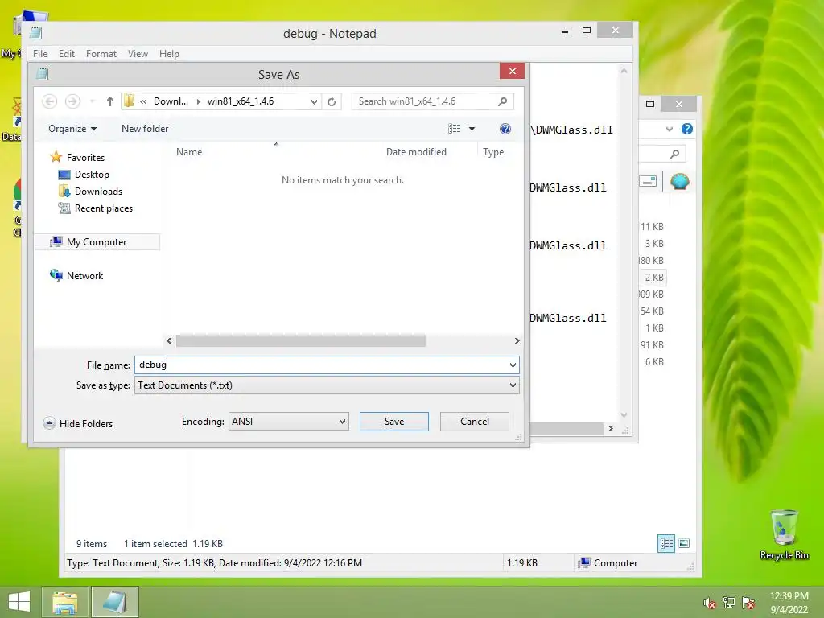Image resolution: width=824 pixels, height=618 pixels.
Task: Open the address bar path history dropdown
Action: pyautogui.click(x=314, y=101)
